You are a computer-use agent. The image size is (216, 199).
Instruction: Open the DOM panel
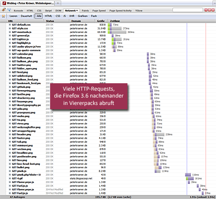click(58, 10)
